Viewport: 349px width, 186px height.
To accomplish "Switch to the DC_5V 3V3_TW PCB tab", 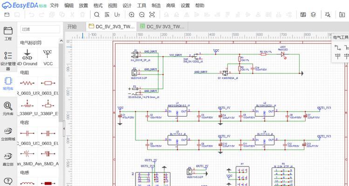I will [x=162, y=27].
